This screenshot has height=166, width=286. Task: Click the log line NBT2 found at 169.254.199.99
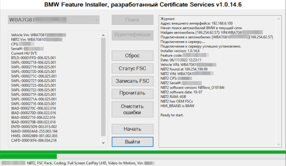click(x=184, y=69)
